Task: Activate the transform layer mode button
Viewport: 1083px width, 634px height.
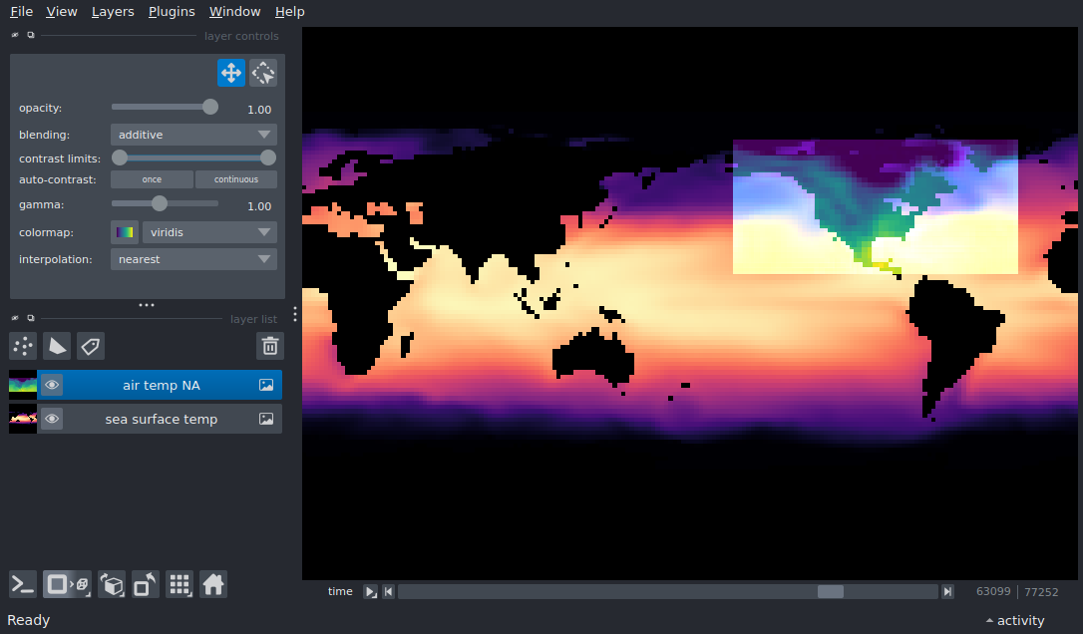Action: tap(263, 73)
